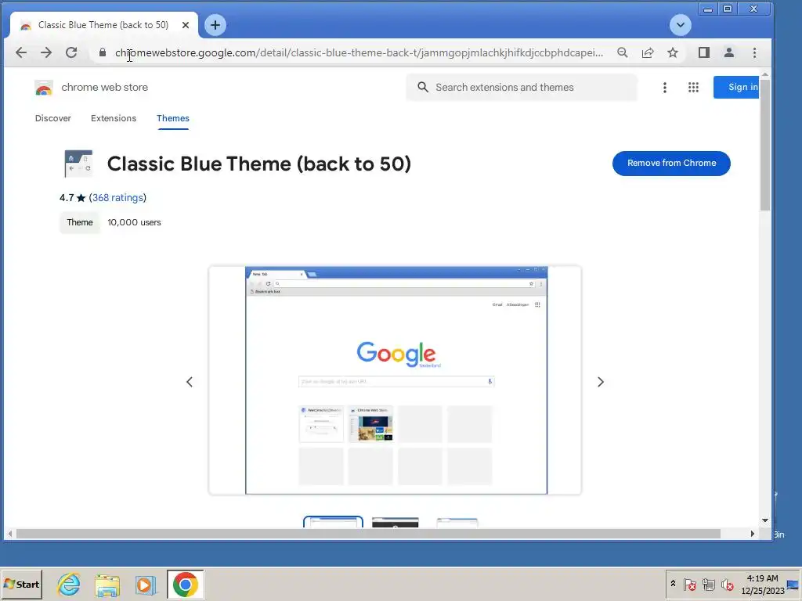Click the main theme preview screenshot
This screenshot has width=802, height=601.
396,380
